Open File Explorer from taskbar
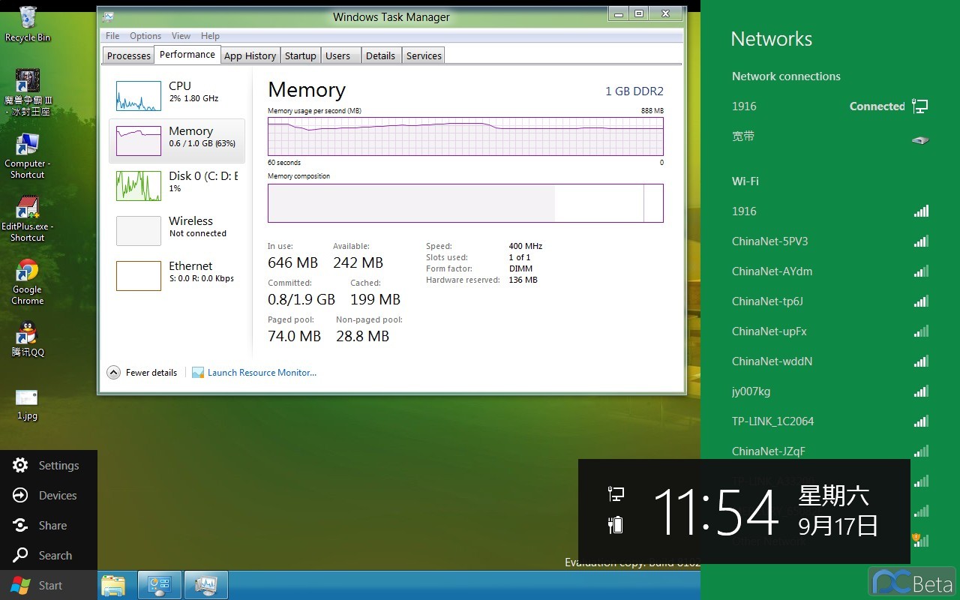The width and height of the screenshot is (960, 600). (x=113, y=585)
